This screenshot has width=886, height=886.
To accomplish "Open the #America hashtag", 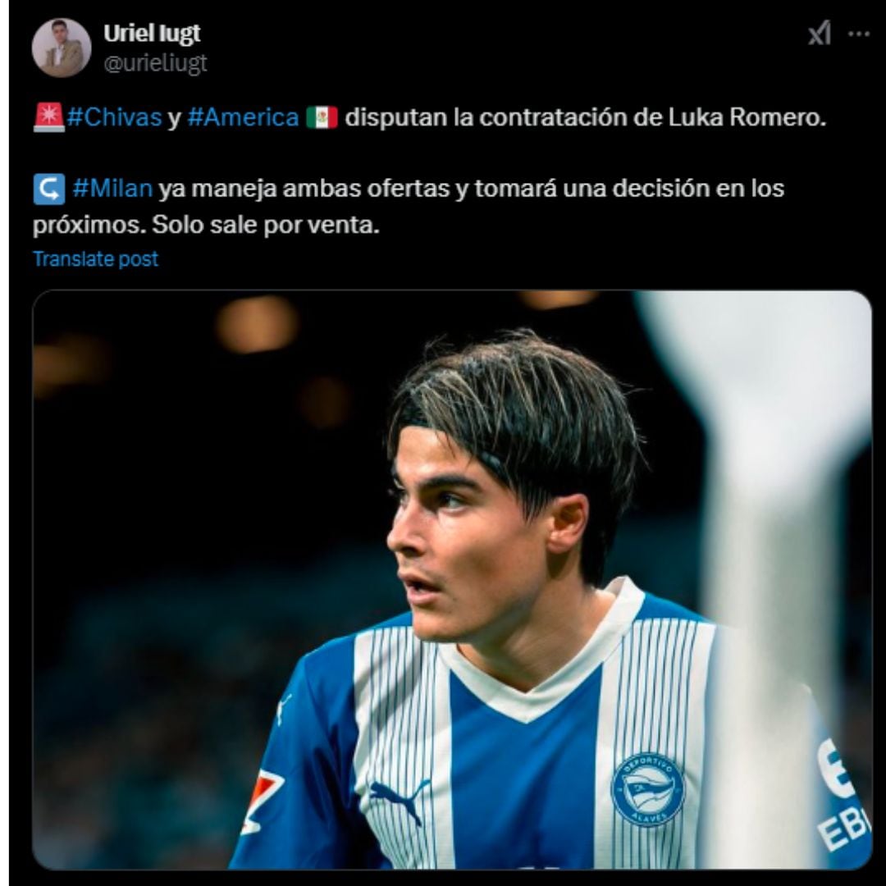I will [244, 117].
